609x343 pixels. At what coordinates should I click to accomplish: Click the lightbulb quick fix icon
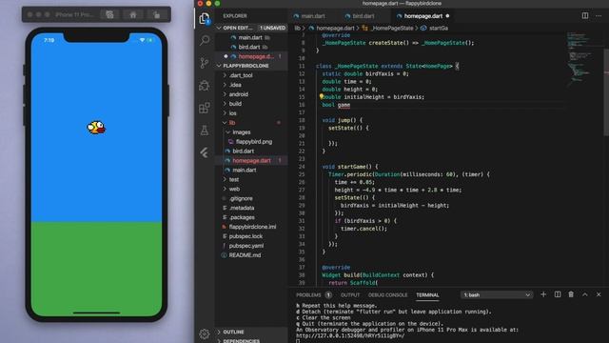pos(322,96)
